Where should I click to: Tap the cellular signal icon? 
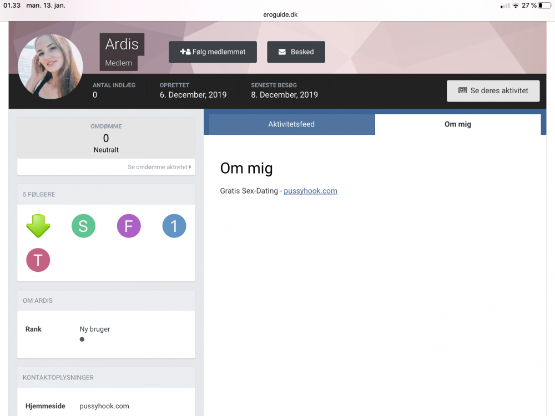pyautogui.click(x=505, y=6)
